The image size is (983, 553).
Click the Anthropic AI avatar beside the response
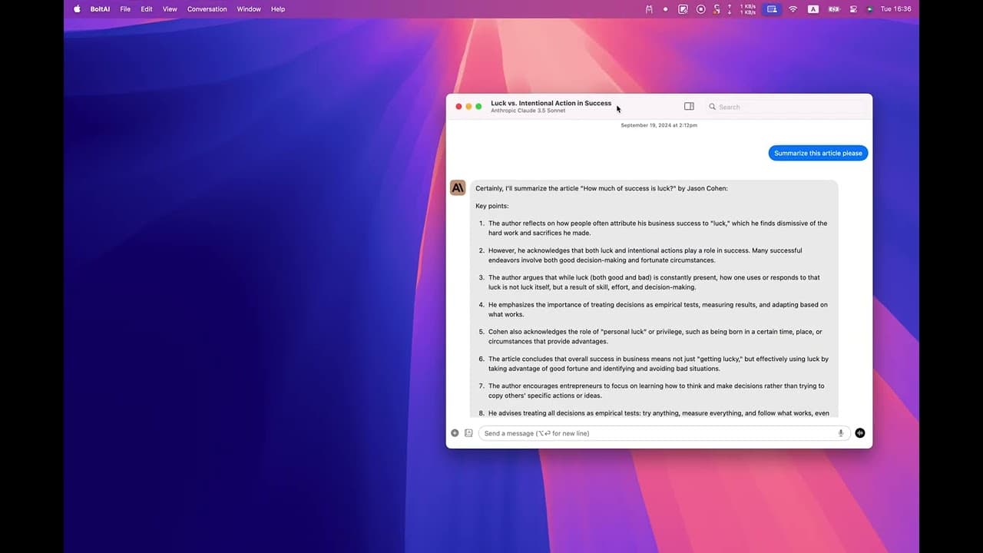(458, 187)
